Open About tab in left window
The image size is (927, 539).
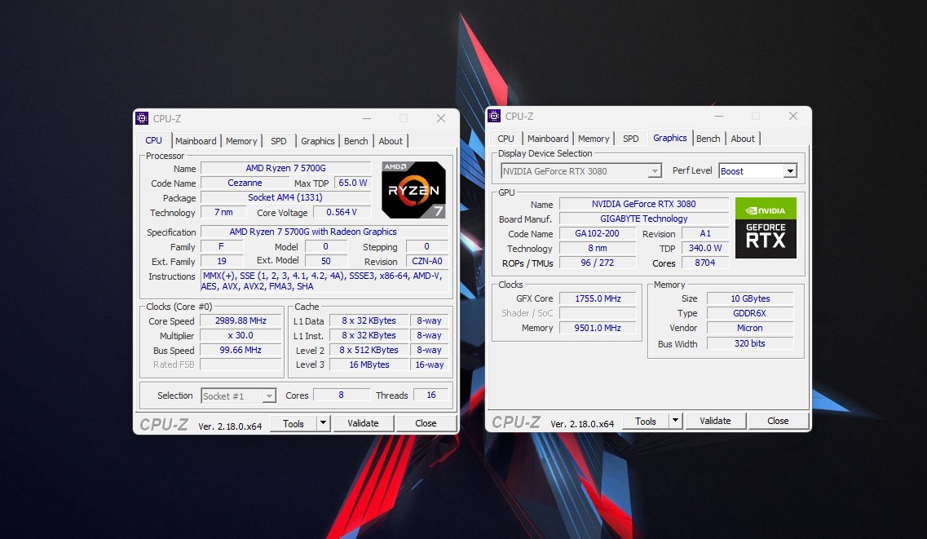(x=391, y=141)
